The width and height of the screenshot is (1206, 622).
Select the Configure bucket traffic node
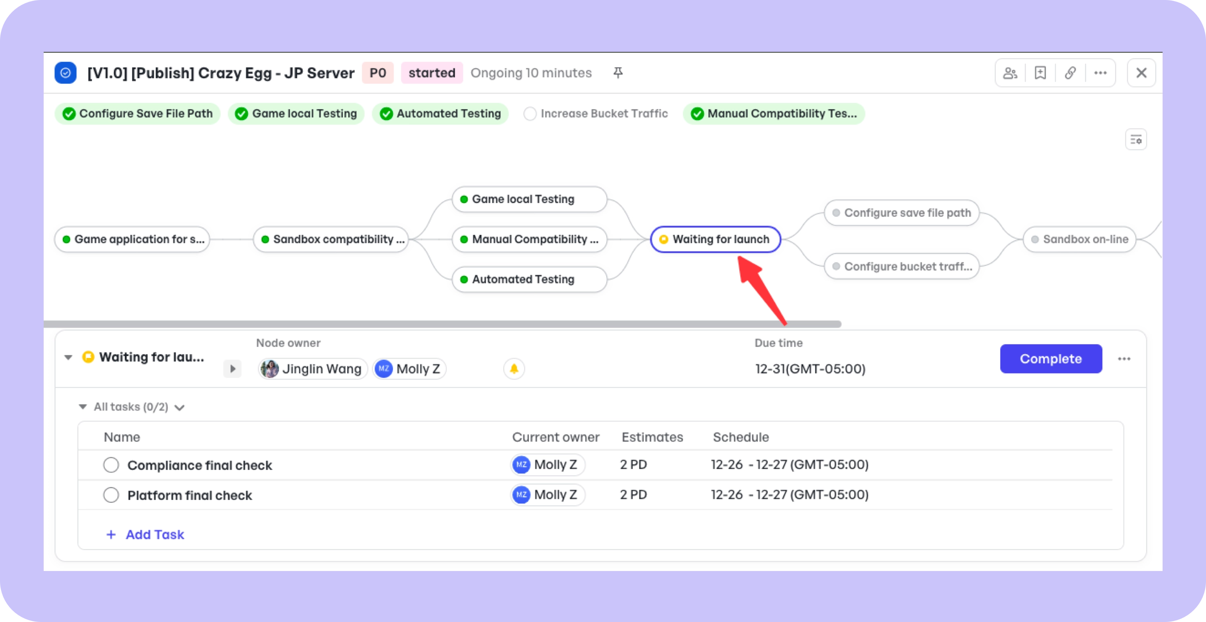(902, 267)
